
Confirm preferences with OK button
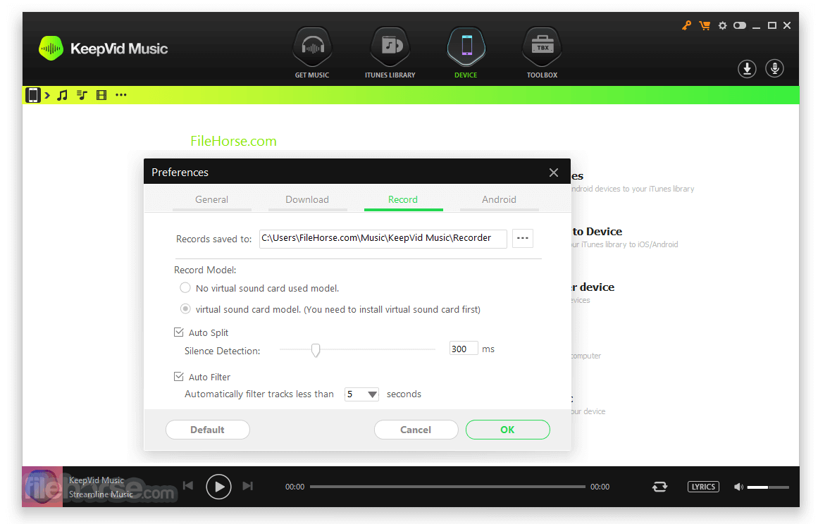click(507, 430)
